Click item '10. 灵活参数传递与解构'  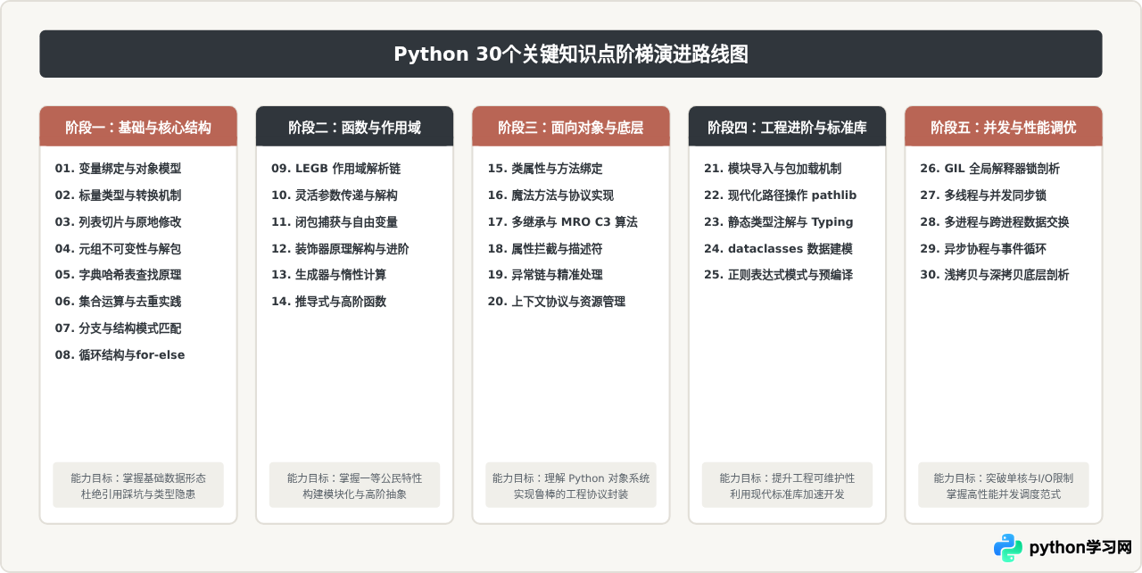coord(335,195)
